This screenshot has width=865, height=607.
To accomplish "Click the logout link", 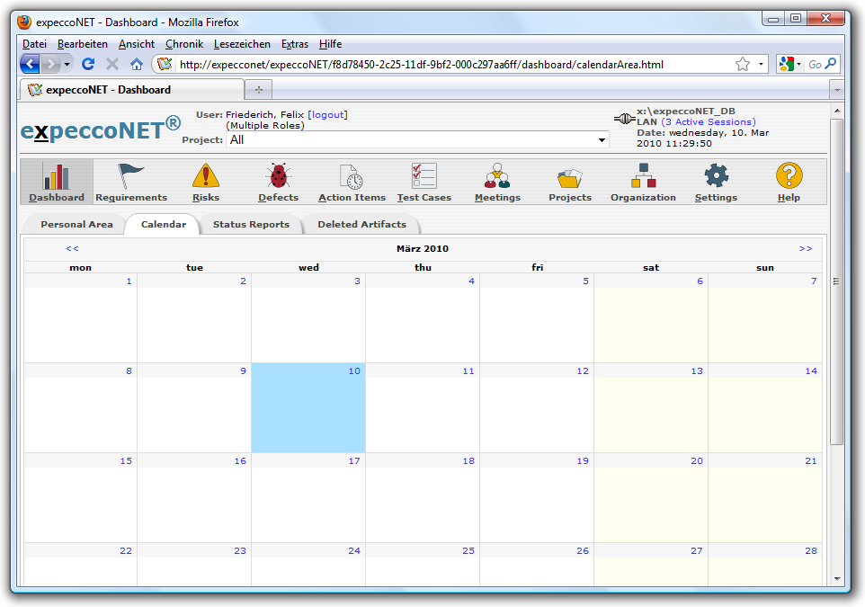I will pos(327,115).
